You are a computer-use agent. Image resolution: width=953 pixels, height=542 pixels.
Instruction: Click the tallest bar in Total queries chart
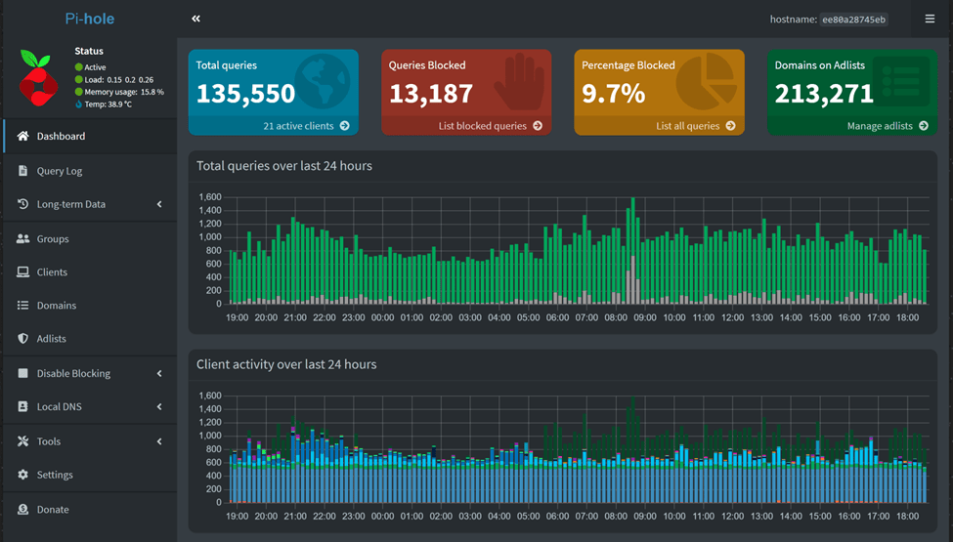[x=632, y=244]
